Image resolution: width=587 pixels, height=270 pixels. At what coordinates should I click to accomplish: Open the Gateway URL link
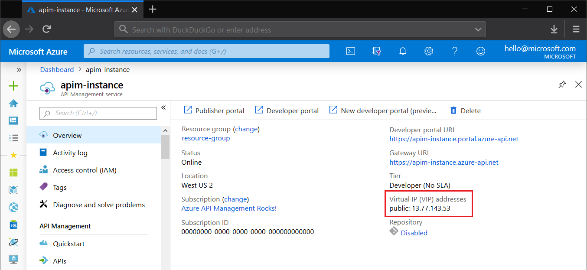[444, 163]
